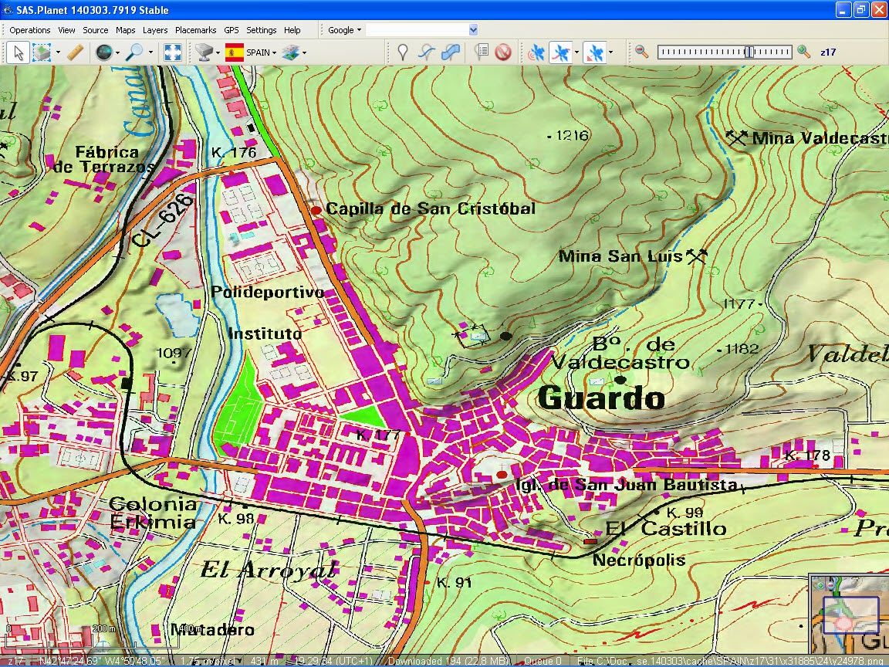Click the minimap overview in the corner
This screenshot has height=667, width=889.
[x=849, y=614]
